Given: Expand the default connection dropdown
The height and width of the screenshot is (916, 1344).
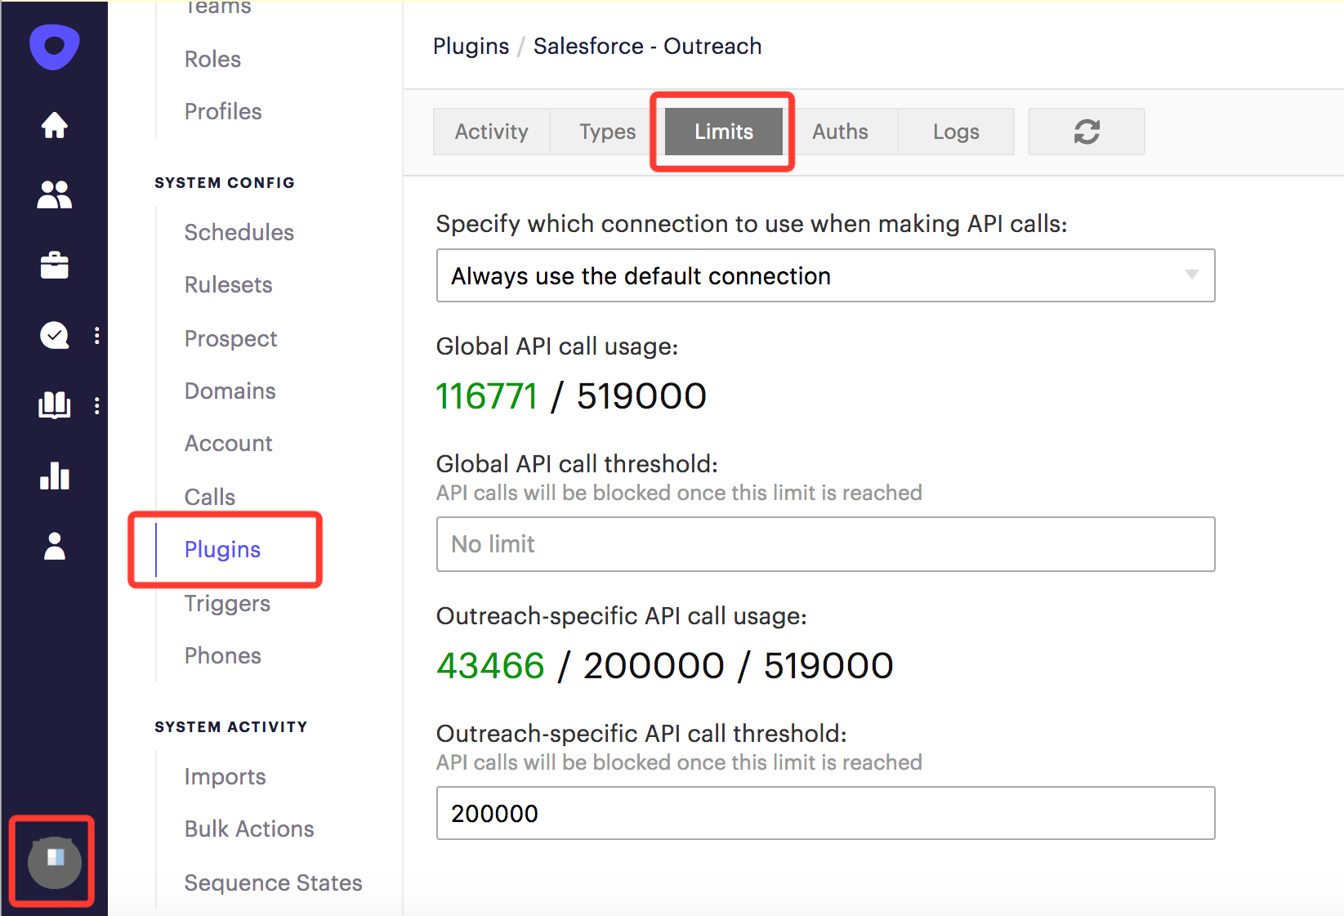Looking at the screenshot, I should [825, 275].
